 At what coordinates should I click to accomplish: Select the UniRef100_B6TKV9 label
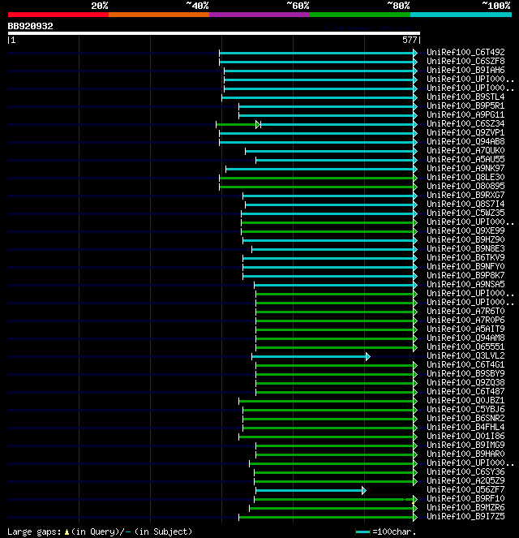coord(465,257)
